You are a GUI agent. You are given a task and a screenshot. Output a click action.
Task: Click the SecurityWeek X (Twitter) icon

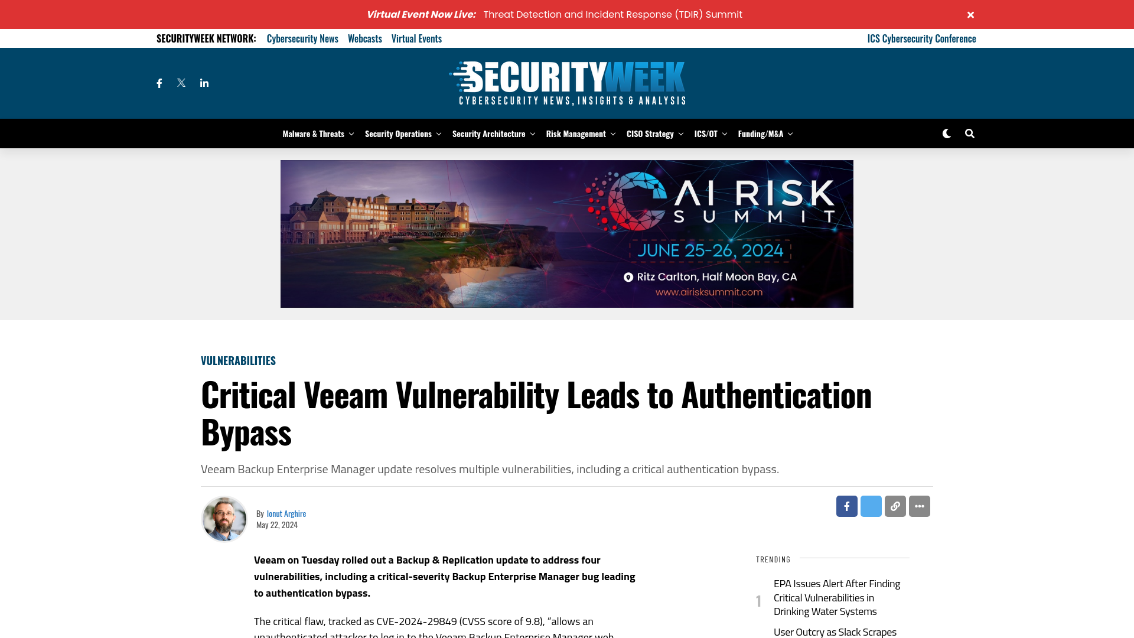click(x=181, y=83)
